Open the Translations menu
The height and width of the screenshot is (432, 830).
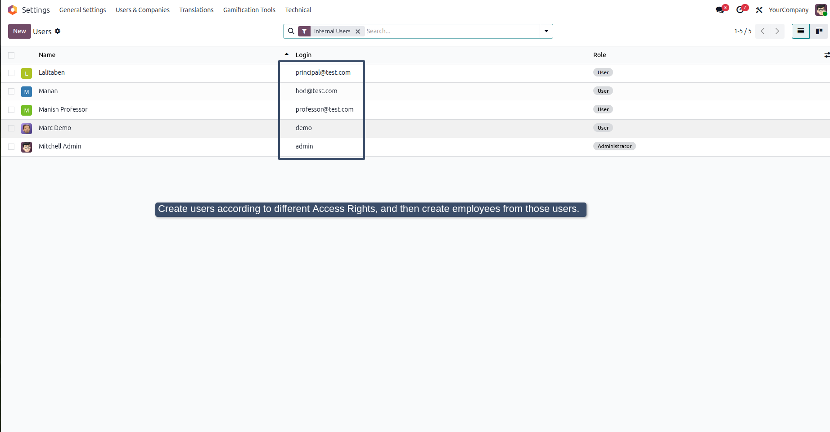(x=196, y=10)
